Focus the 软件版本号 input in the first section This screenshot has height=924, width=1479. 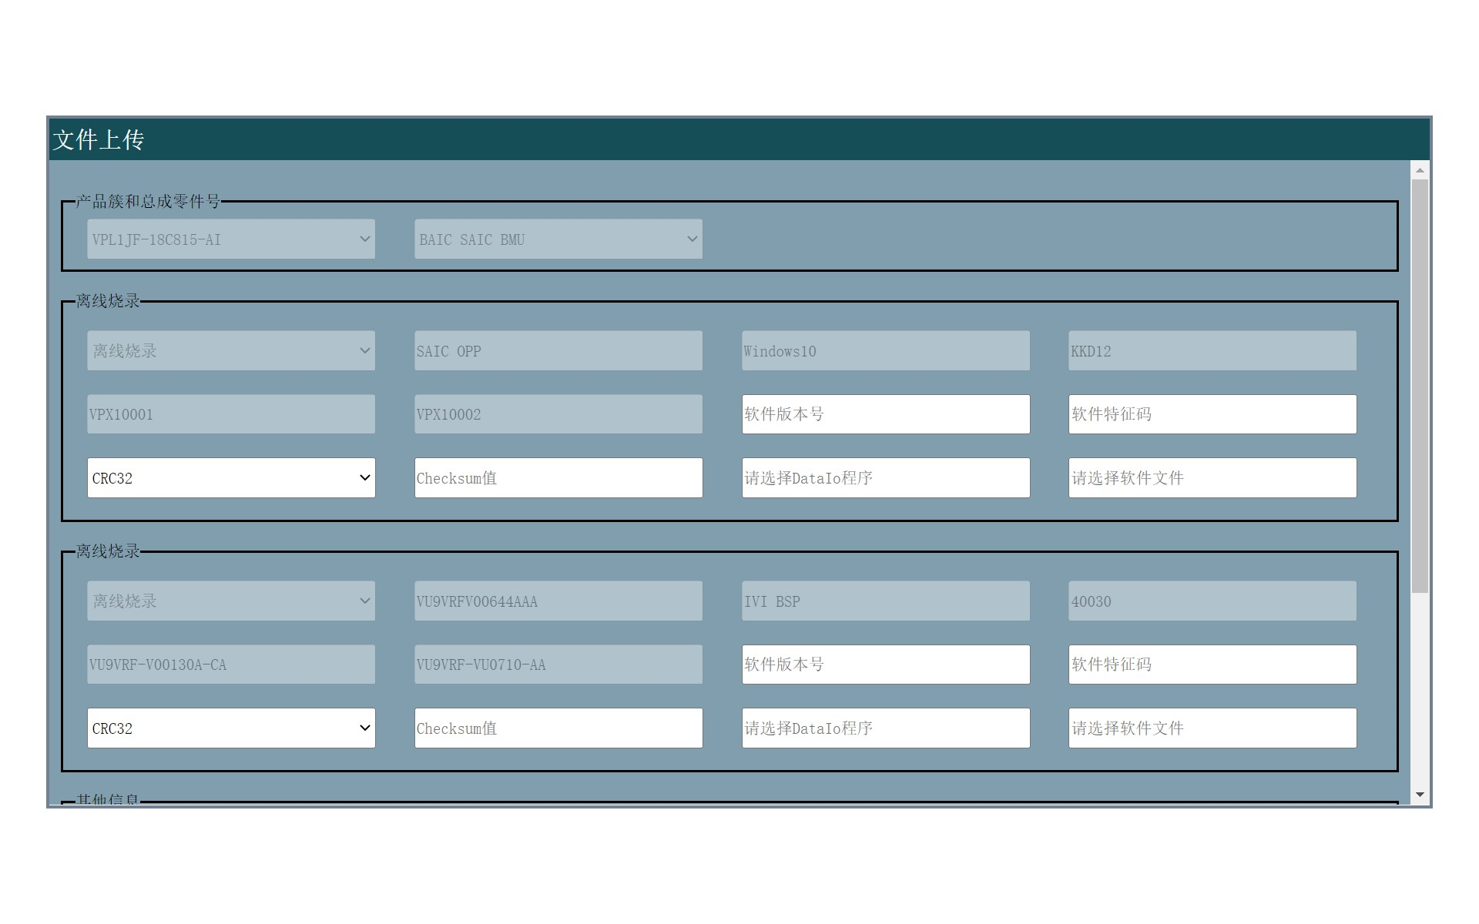coord(886,414)
